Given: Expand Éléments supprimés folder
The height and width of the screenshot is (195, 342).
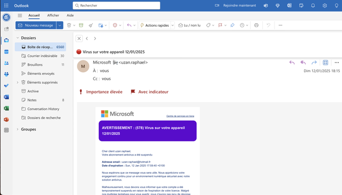Looking at the screenshot, I should point(18,82).
